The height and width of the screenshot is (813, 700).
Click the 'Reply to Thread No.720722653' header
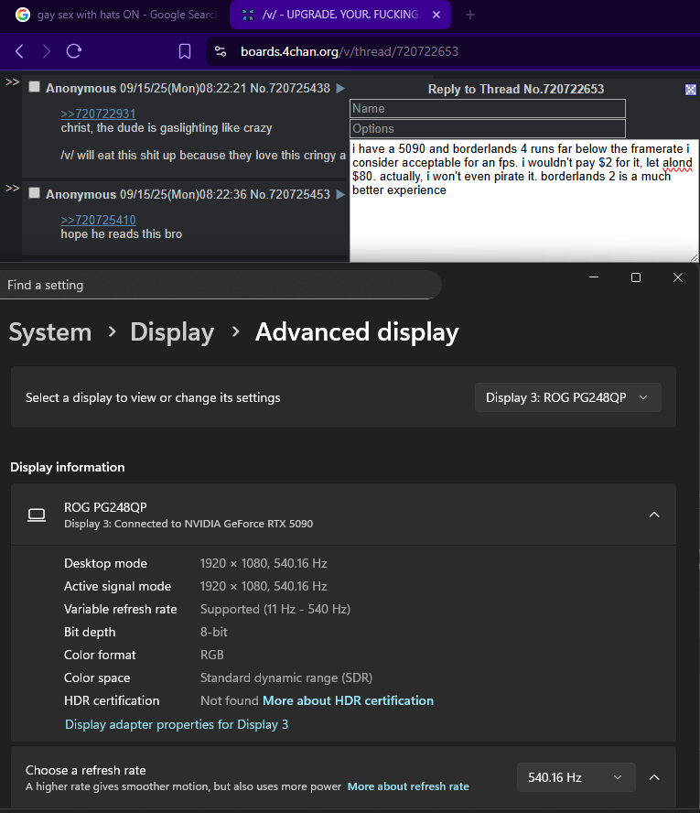[x=516, y=89]
